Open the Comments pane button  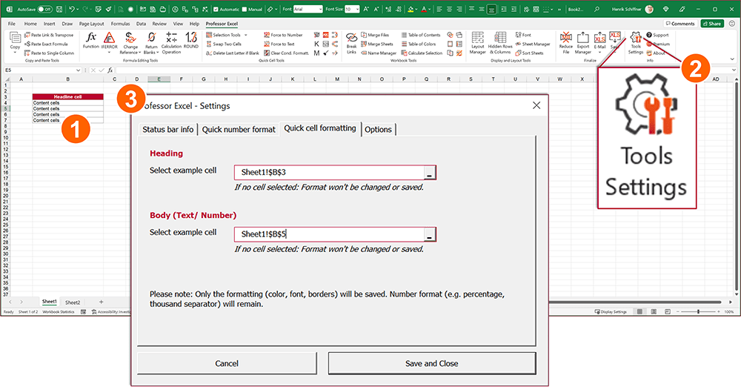[x=680, y=24]
